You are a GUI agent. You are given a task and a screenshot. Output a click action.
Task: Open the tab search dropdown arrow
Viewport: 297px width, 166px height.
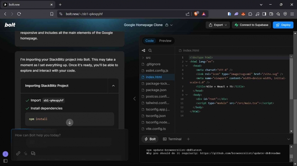[x=261, y=5]
